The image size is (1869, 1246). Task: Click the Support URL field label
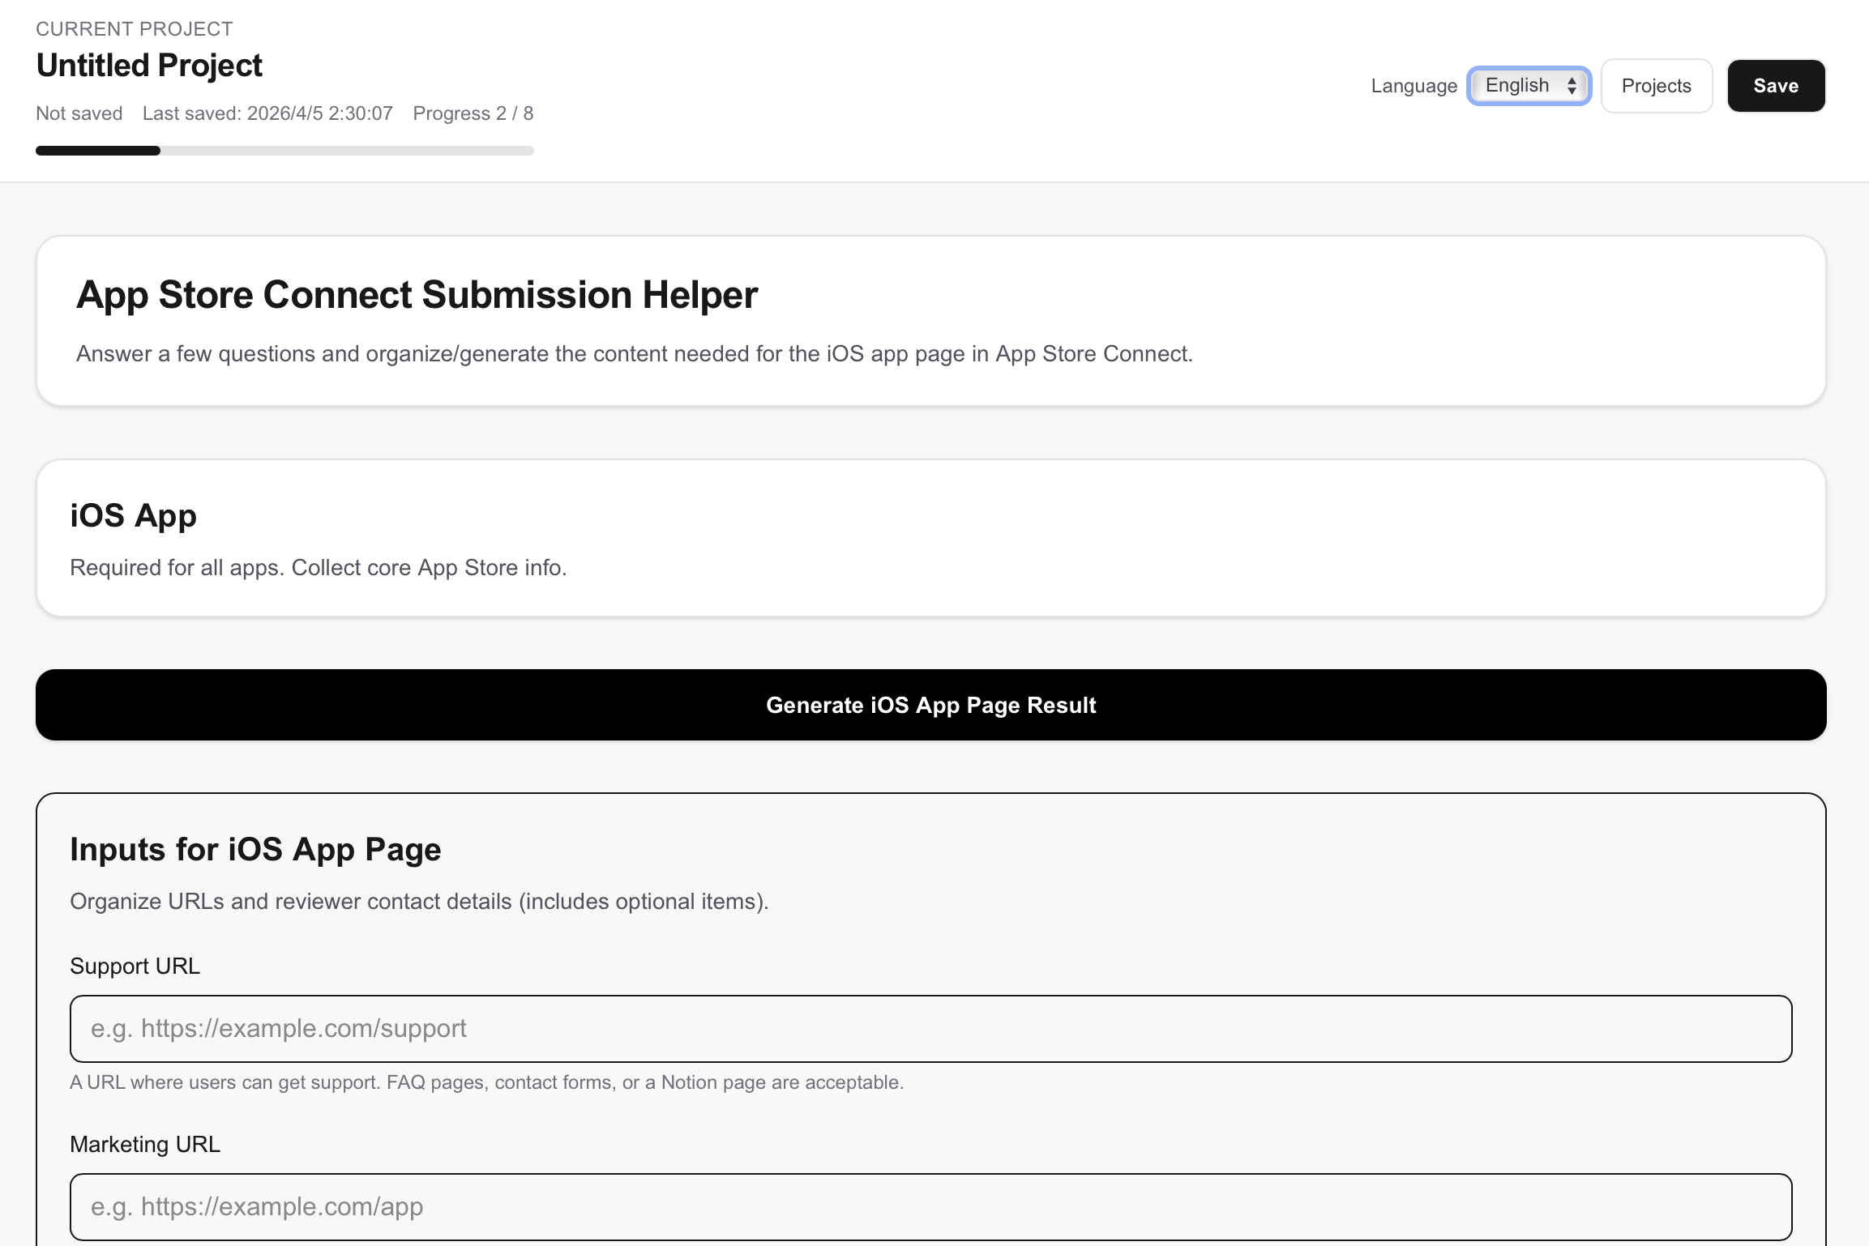[135, 966]
